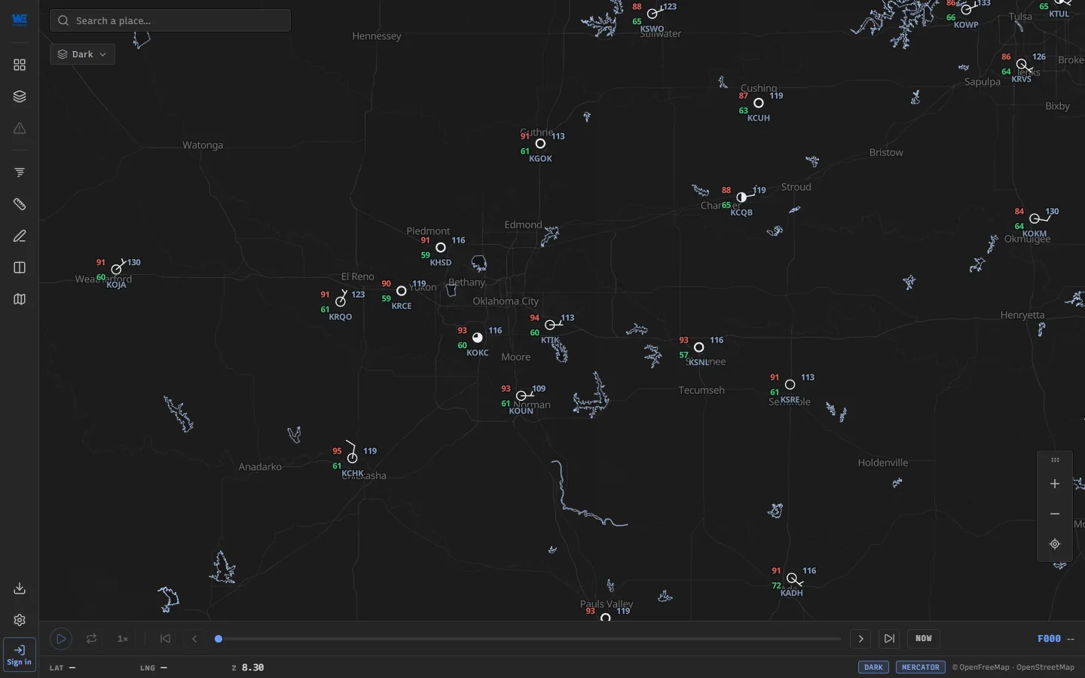Click the Sign in button

pos(19,655)
